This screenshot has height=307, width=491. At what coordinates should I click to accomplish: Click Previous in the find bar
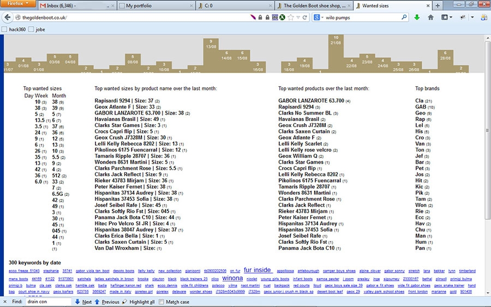107,302
